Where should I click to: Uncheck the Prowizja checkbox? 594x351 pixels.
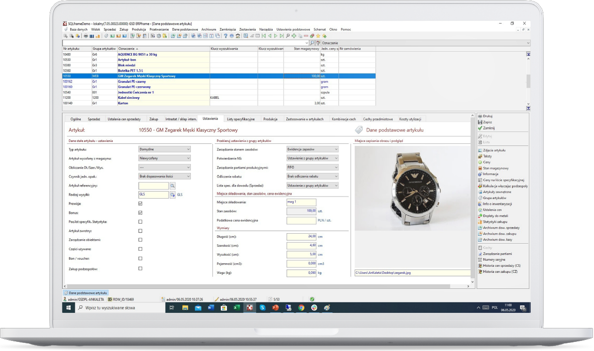[140, 204]
